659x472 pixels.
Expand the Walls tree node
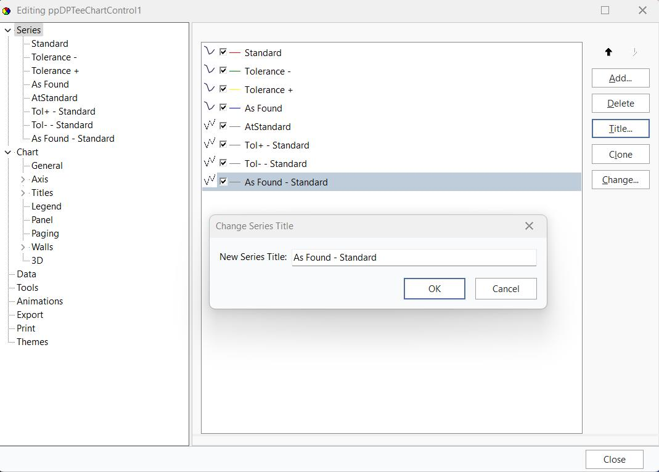pos(23,247)
